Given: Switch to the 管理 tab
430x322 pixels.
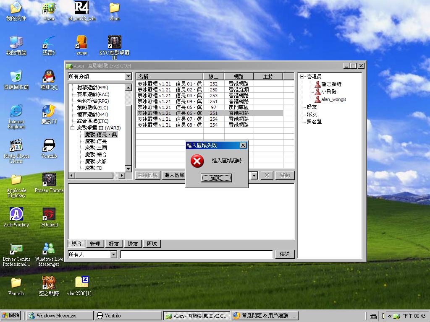Looking at the screenshot, I should point(95,244).
